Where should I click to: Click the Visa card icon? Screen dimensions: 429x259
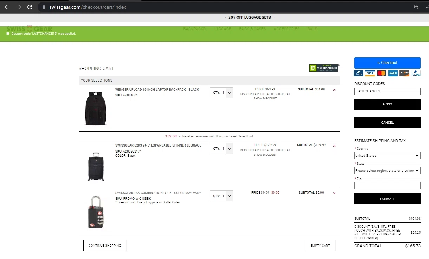point(370,73)
